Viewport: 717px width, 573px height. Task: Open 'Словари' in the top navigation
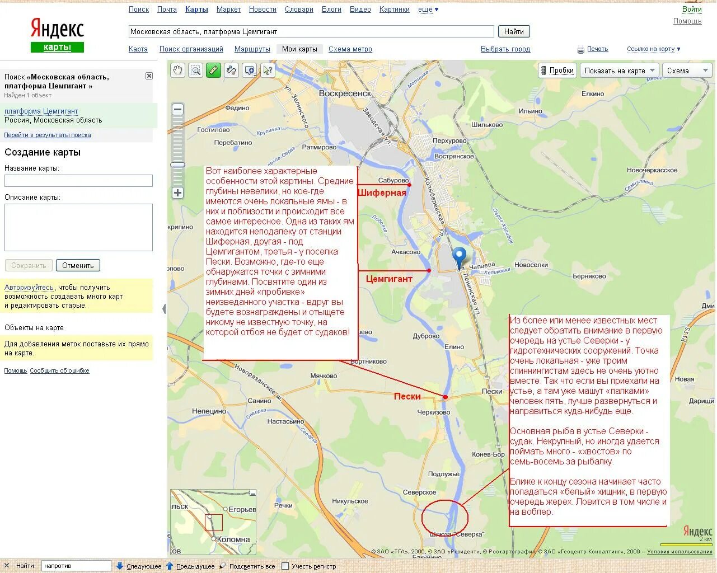299,10
